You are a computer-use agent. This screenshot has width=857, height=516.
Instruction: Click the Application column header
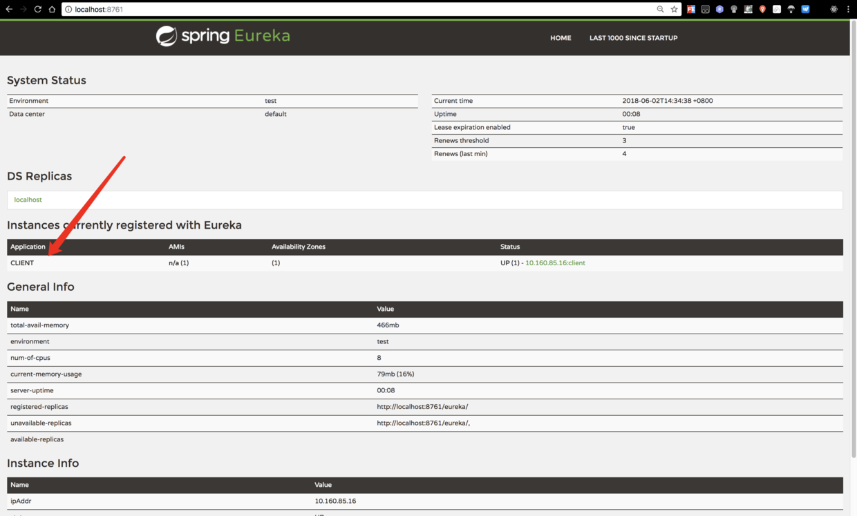point(28,247)
